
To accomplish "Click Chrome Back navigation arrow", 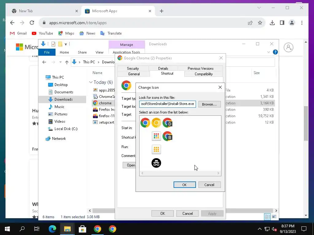I will coord(12,23).
